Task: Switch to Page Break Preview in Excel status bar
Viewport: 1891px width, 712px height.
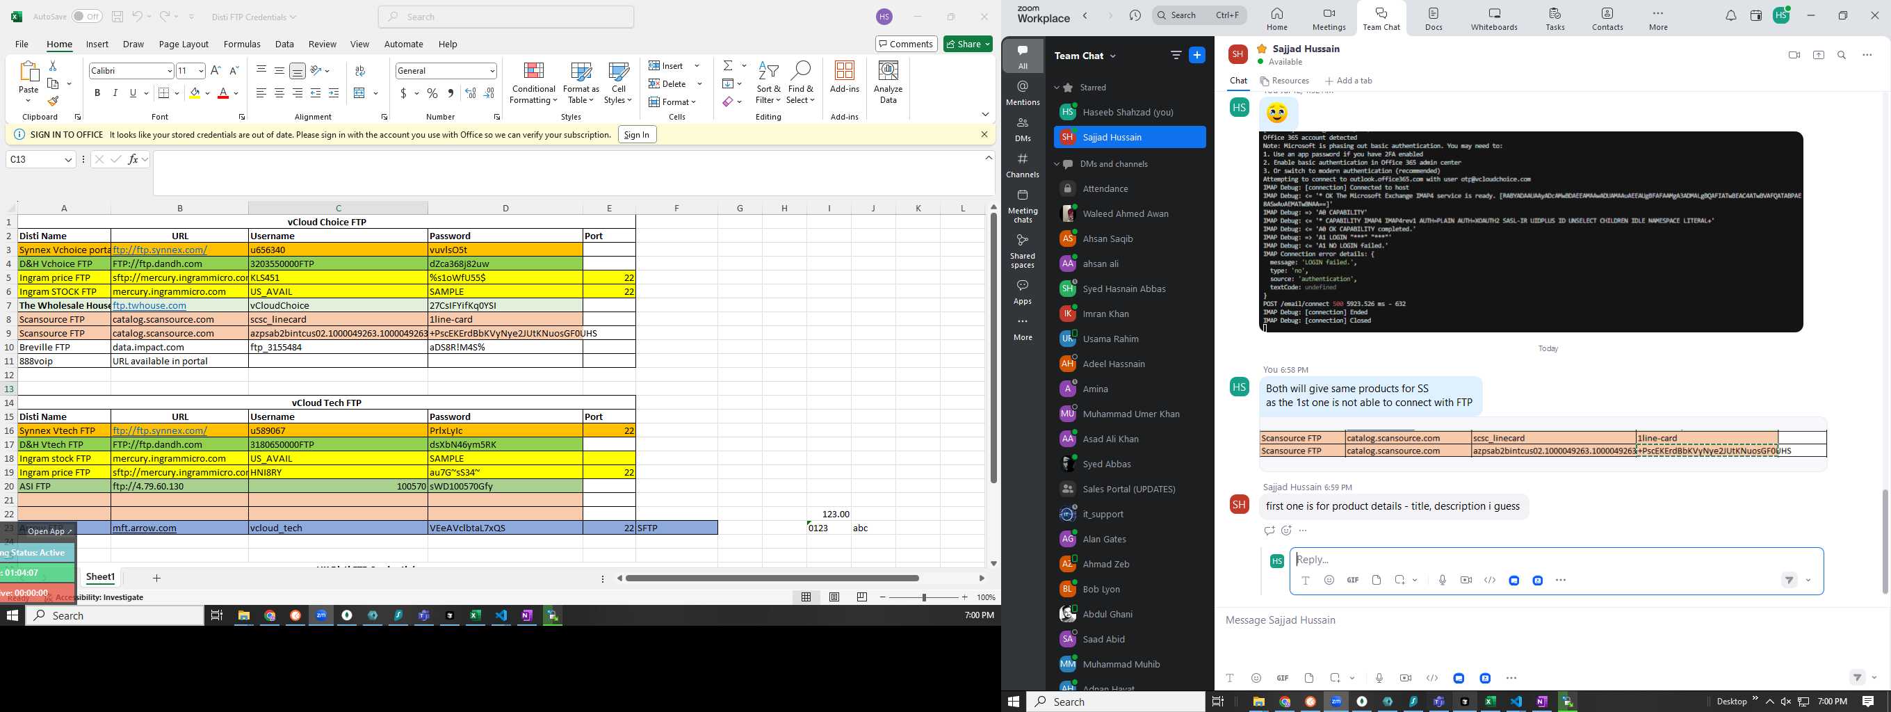Action: pyautogui.click(x=862, y=597)
